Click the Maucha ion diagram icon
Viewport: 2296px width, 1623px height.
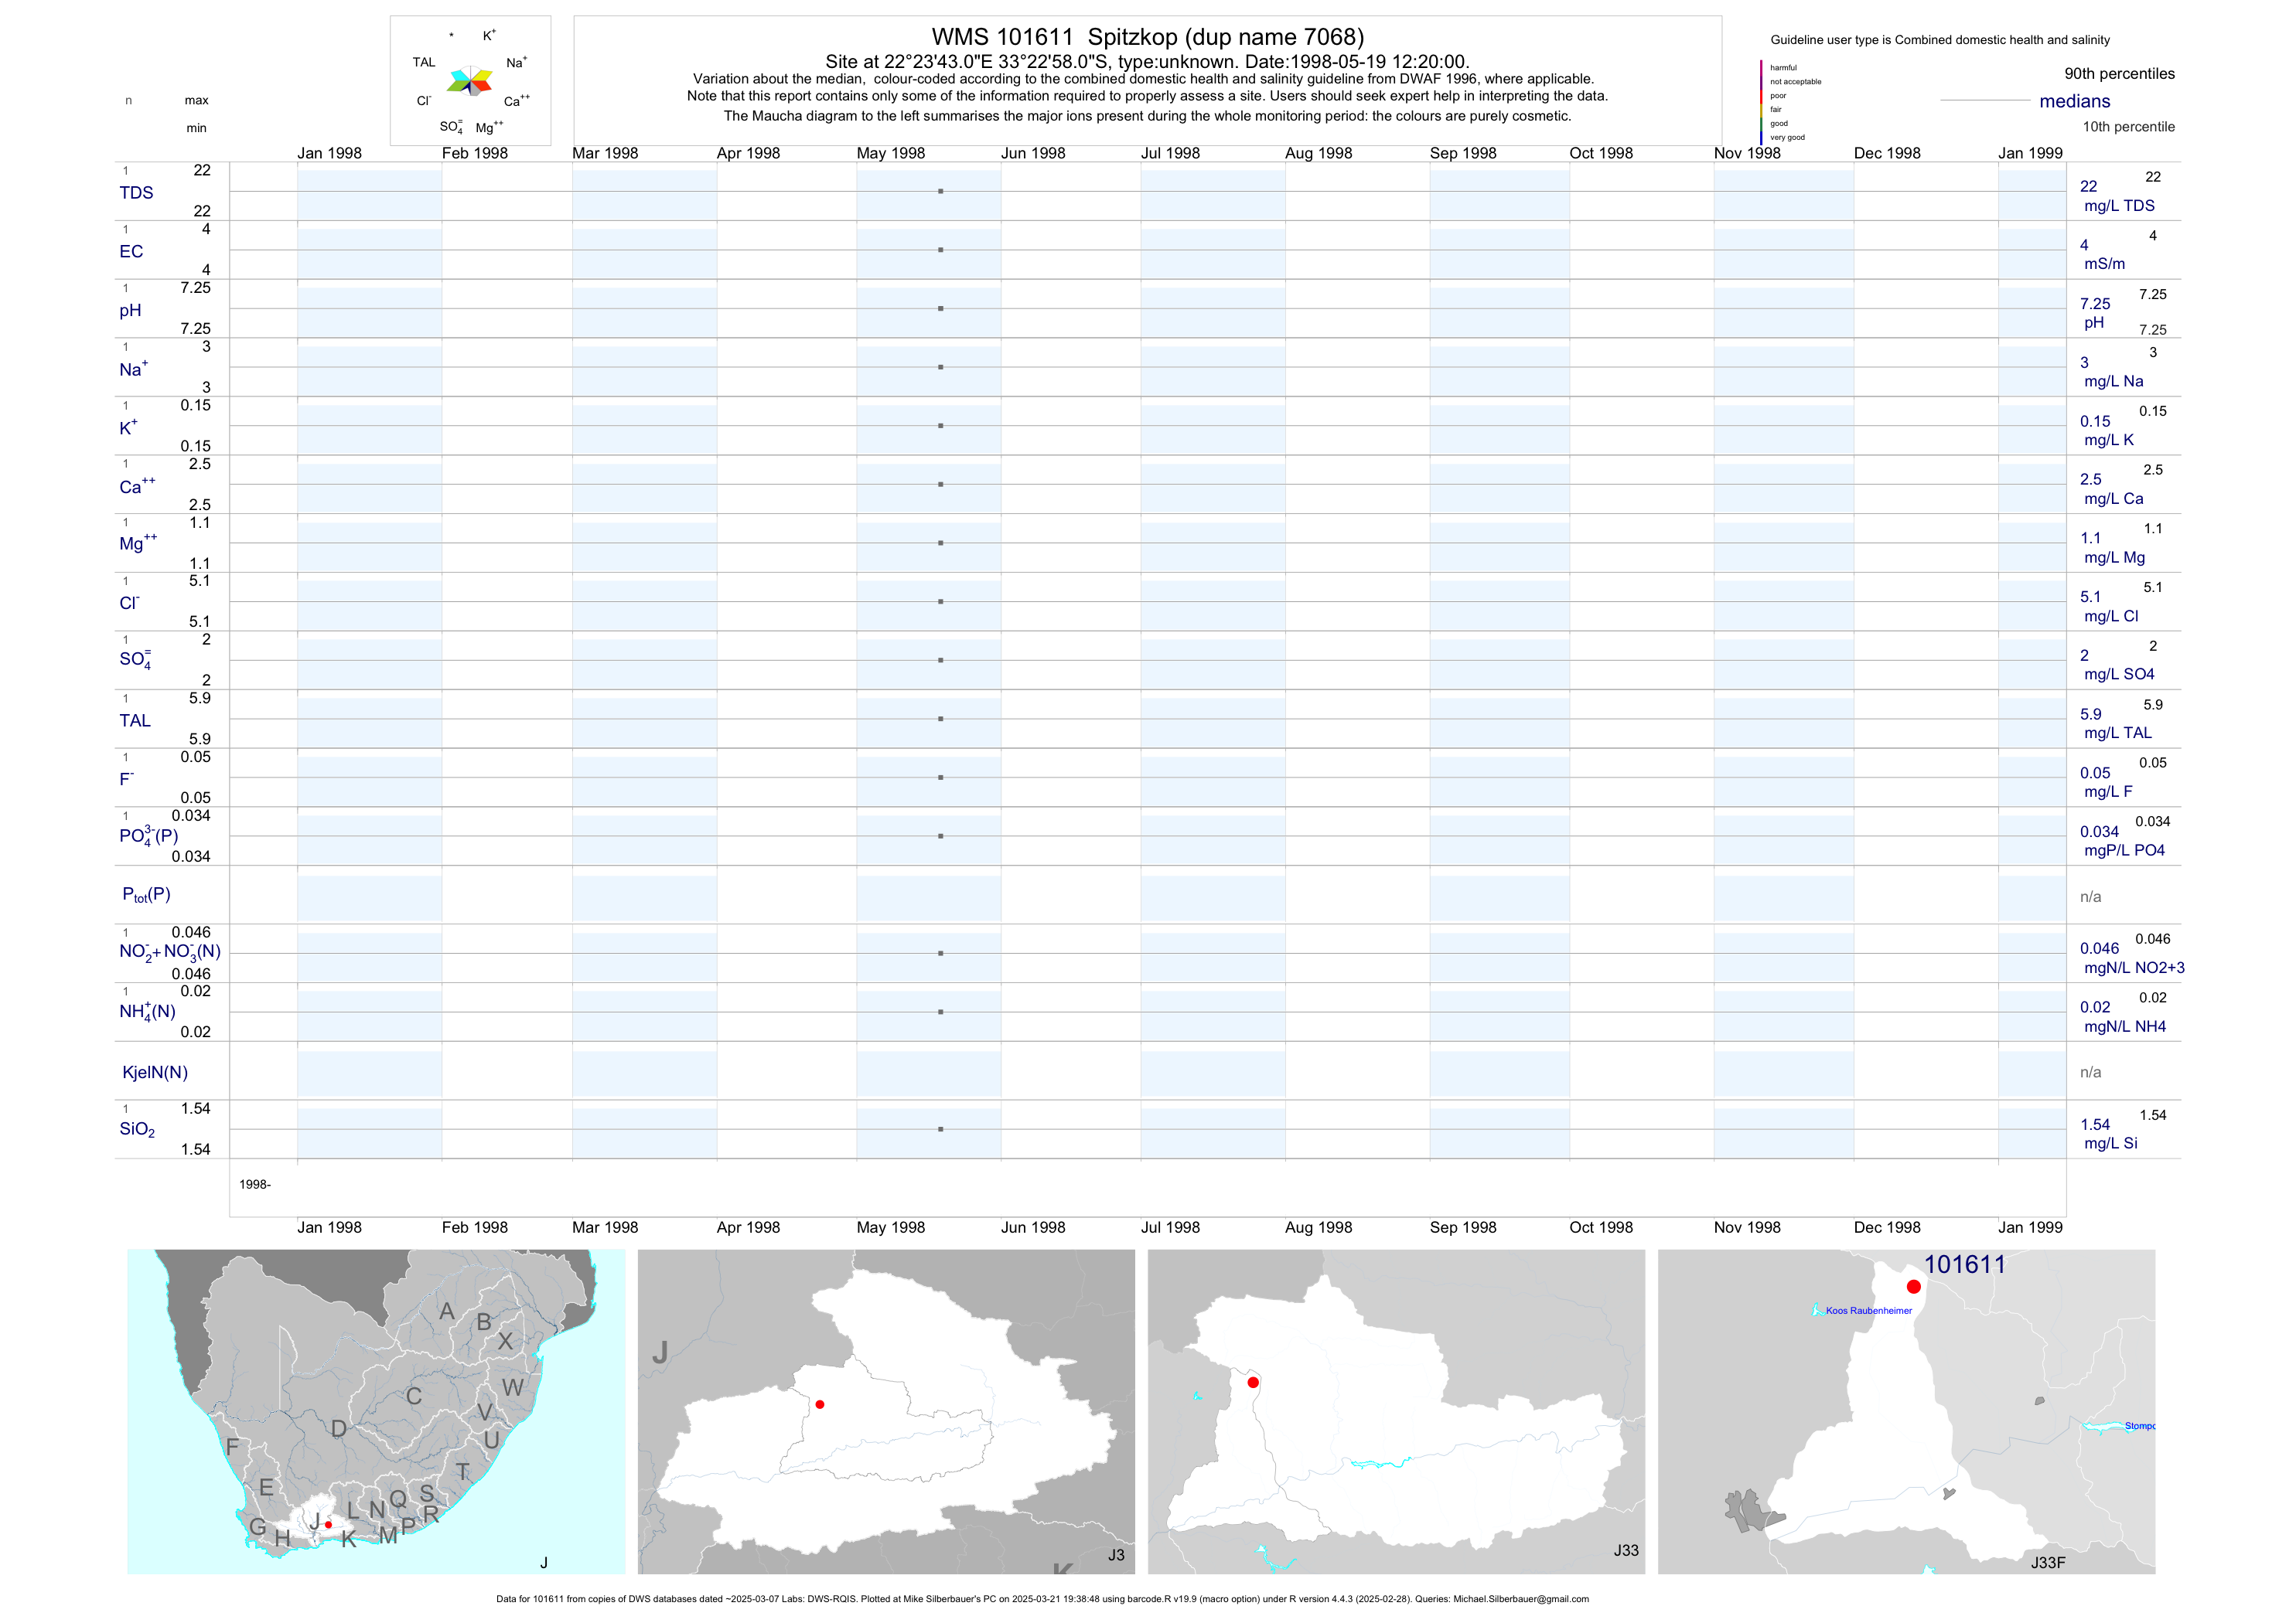(469, 81)
